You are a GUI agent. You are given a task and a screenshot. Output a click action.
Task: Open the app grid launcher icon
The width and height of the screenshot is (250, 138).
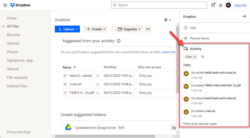(5, 5)
